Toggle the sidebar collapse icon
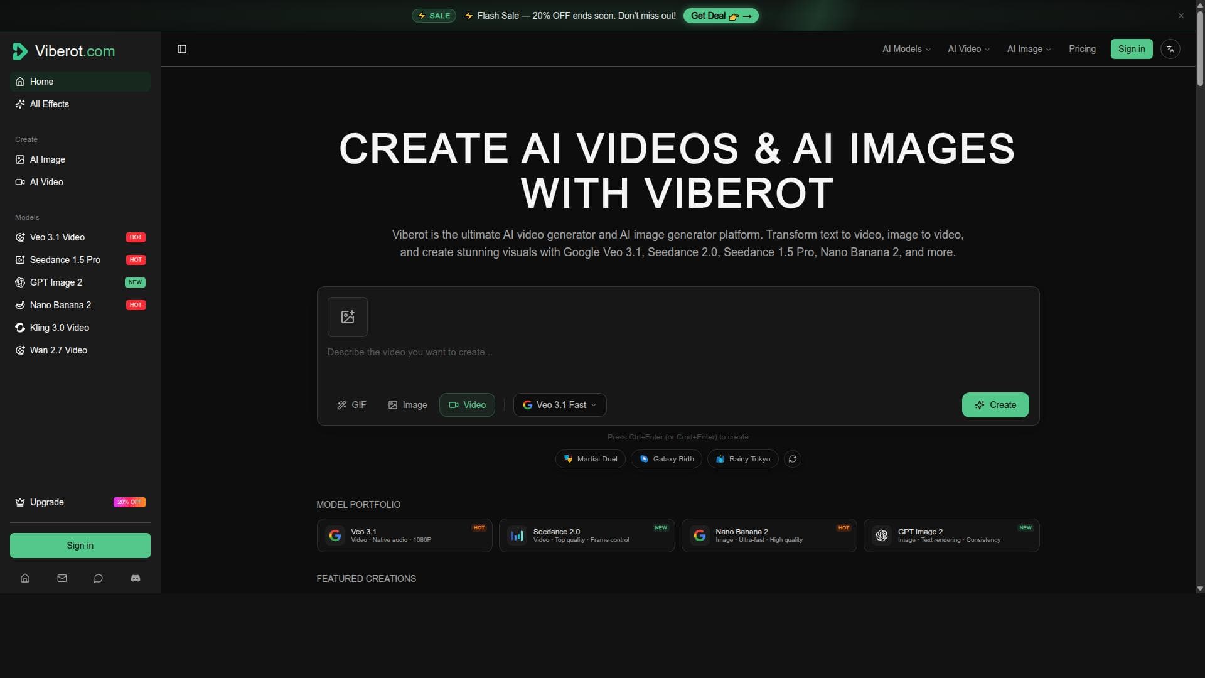 [x=182, y=49]
